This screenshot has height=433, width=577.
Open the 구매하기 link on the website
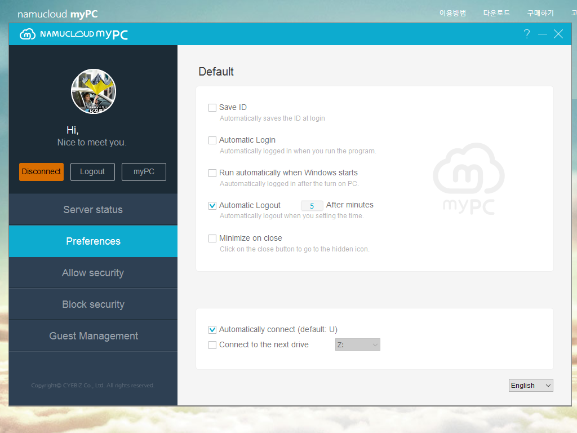click(540, 13)
